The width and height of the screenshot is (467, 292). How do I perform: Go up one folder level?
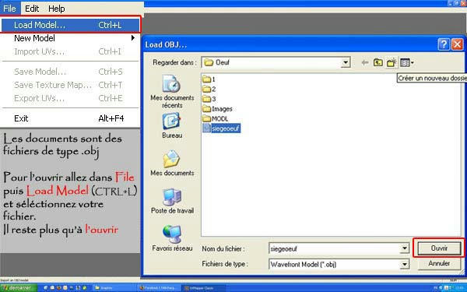click(x=378, y=62)
